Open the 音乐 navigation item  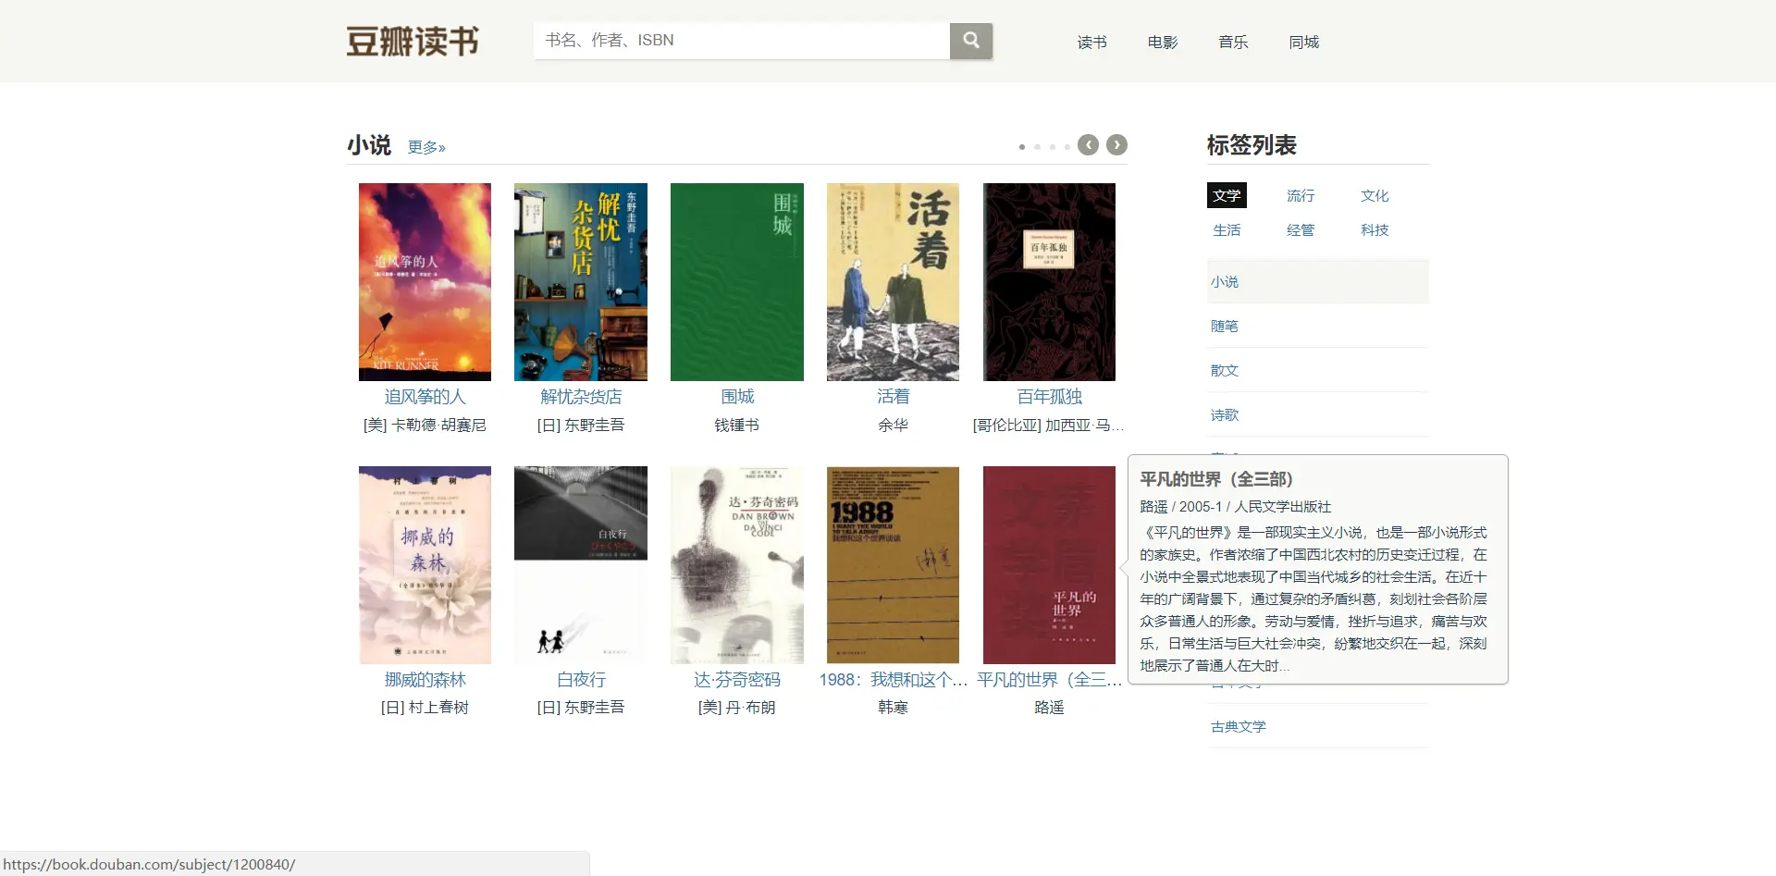tap(1233, 42)
